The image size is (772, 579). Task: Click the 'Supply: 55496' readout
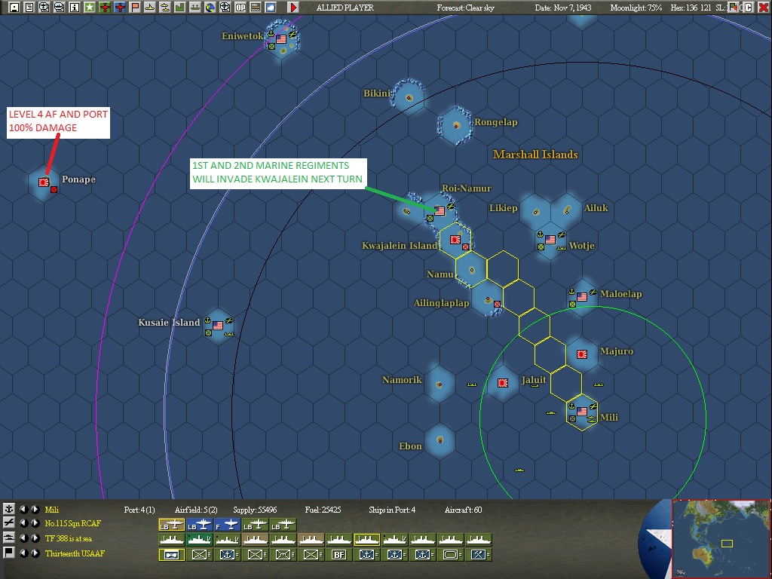tap(255, 510)
